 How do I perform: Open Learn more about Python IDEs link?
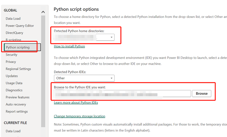[76, 102]
